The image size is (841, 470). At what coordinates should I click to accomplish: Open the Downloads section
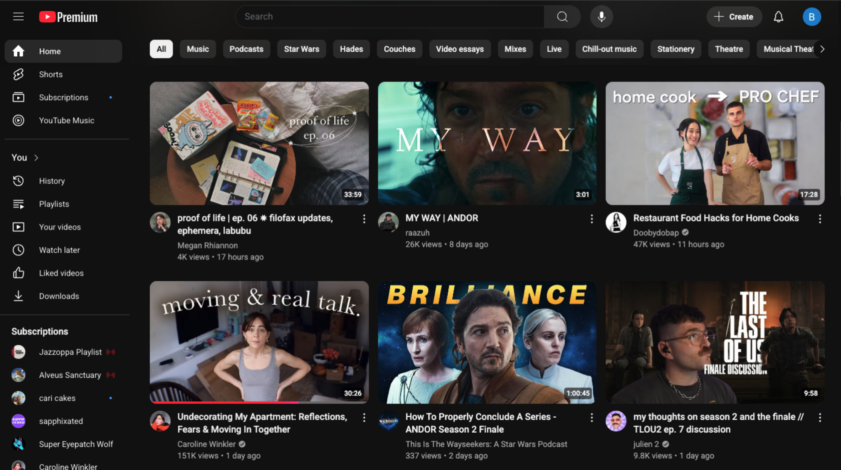59,296
